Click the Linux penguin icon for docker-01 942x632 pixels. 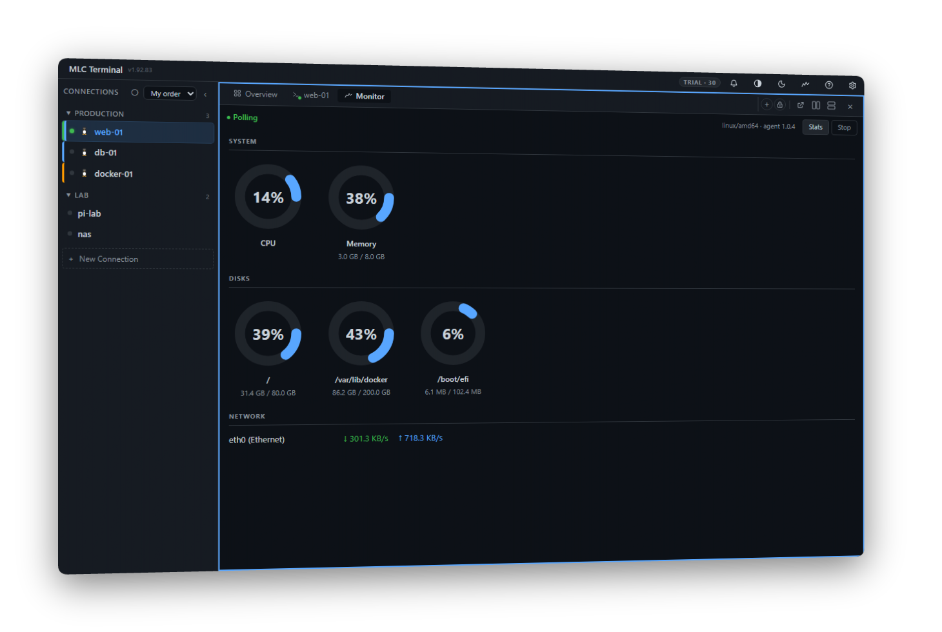tap(85, 173)
